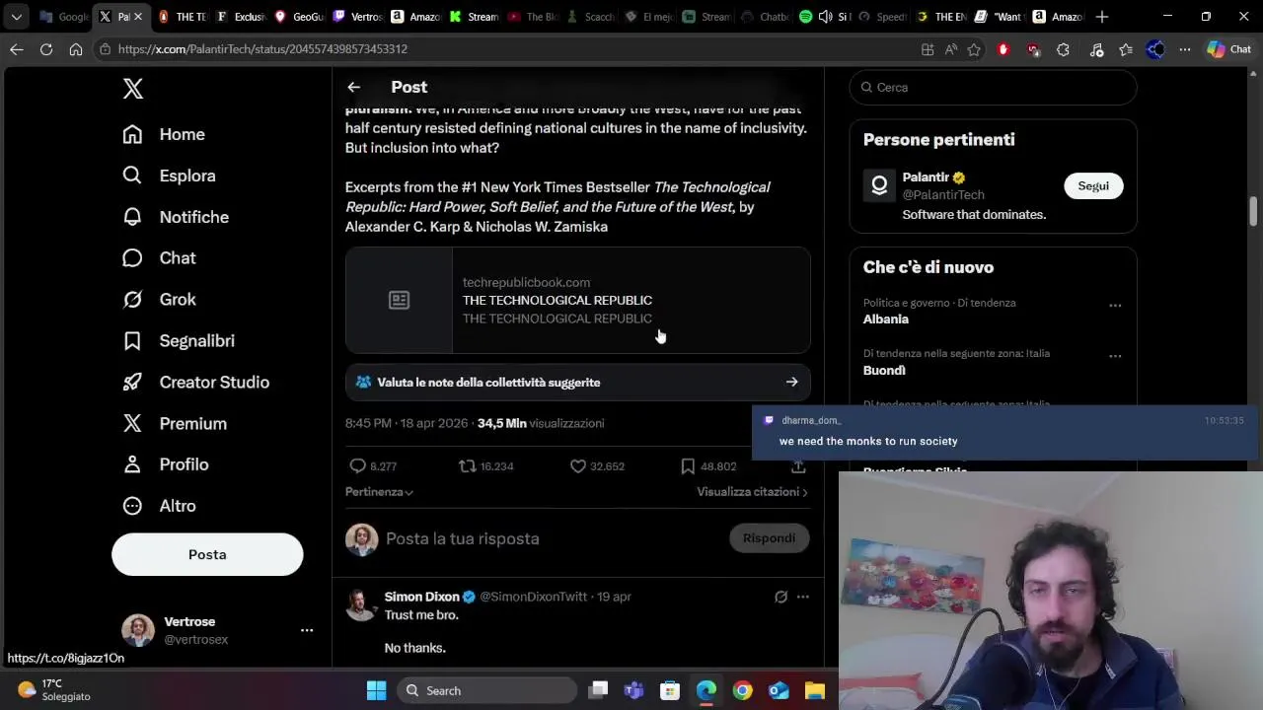This screenshot has width=1263, height=710.
Task: Click the X logo in the sidebar
Action: click(133, 89)
